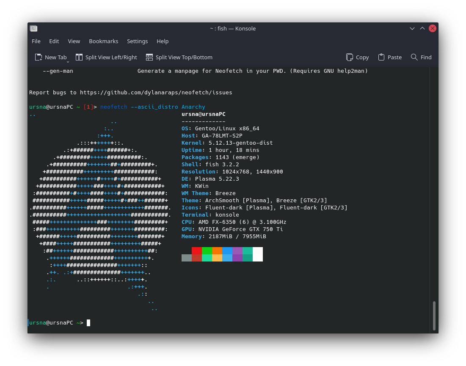Click the bold ursna@ursnaPC neofetch header
Image resolution: width=466 pixels, height=366 pixels.
(204, 114)
